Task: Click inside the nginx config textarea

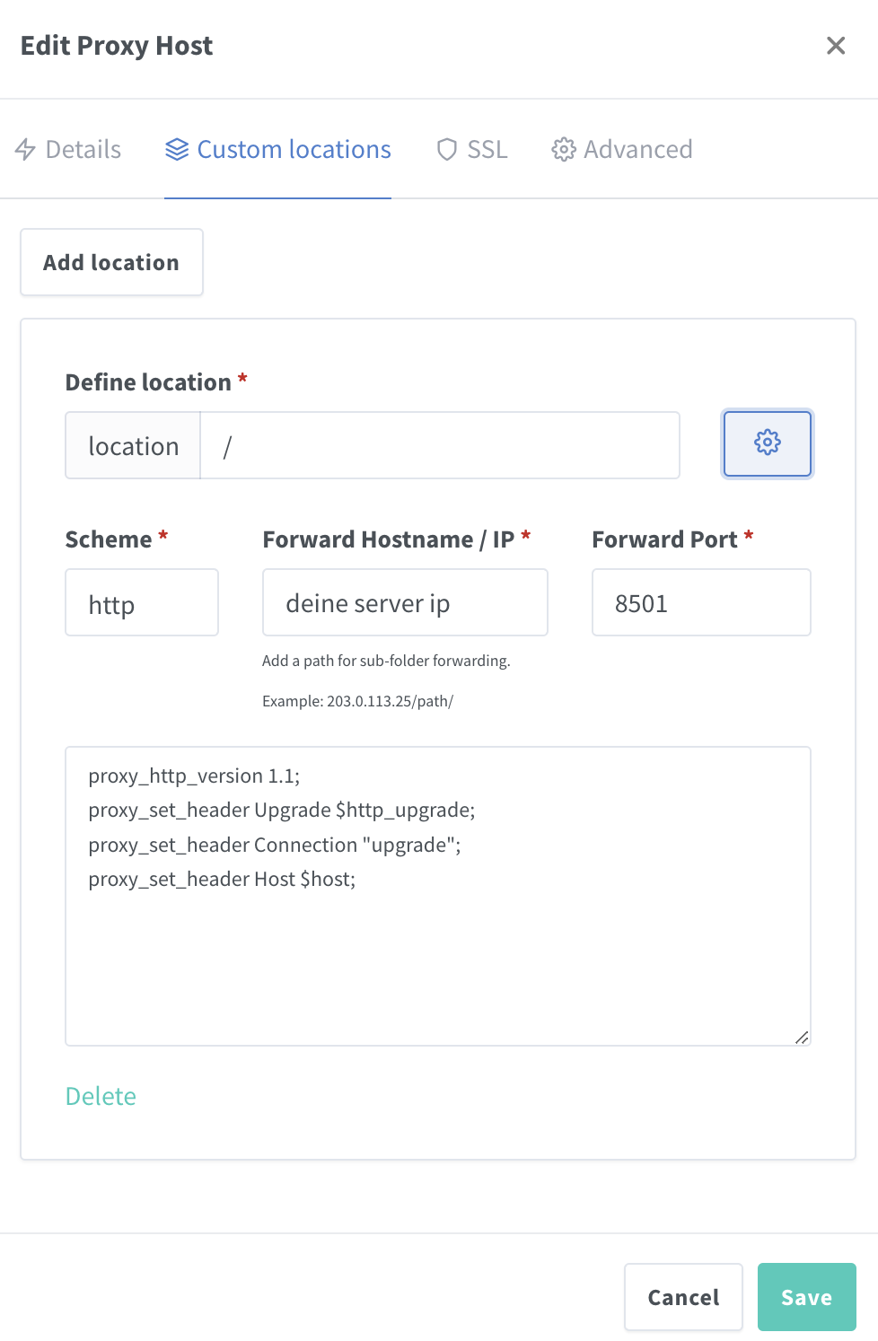Action: (x=438, y=896)
